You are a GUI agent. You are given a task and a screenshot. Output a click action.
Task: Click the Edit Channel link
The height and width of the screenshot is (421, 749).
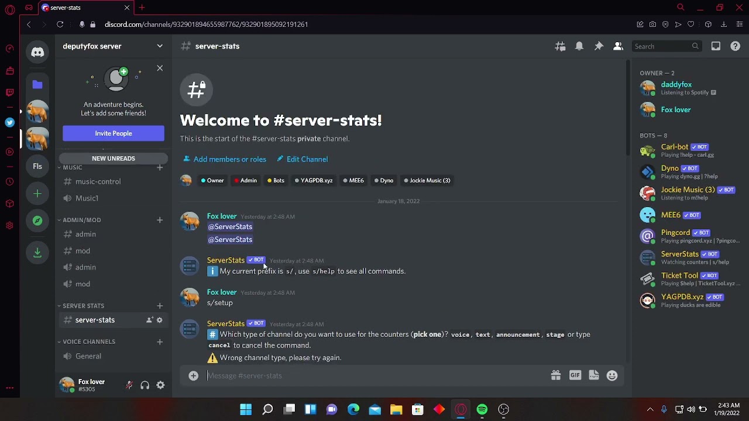click(x=302, y=159)
